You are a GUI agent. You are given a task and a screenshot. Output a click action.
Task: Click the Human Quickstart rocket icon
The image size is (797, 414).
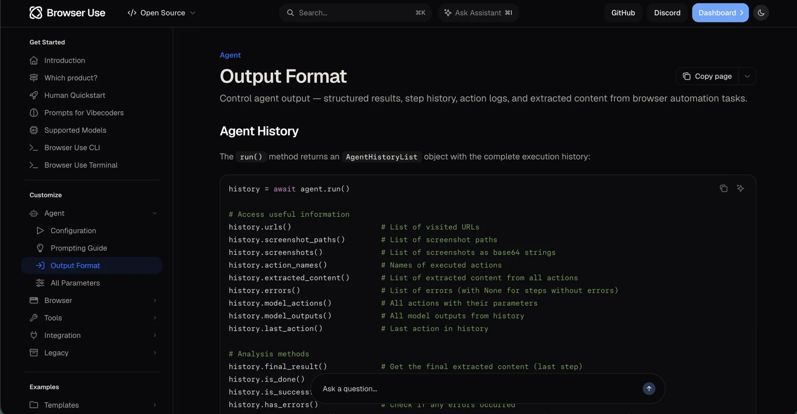(34, 96)
